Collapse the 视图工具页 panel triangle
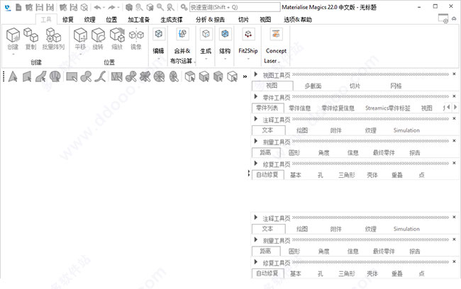The width and height of the screenshot is (461, 289). pyautogui.click(x=256, y=74)
